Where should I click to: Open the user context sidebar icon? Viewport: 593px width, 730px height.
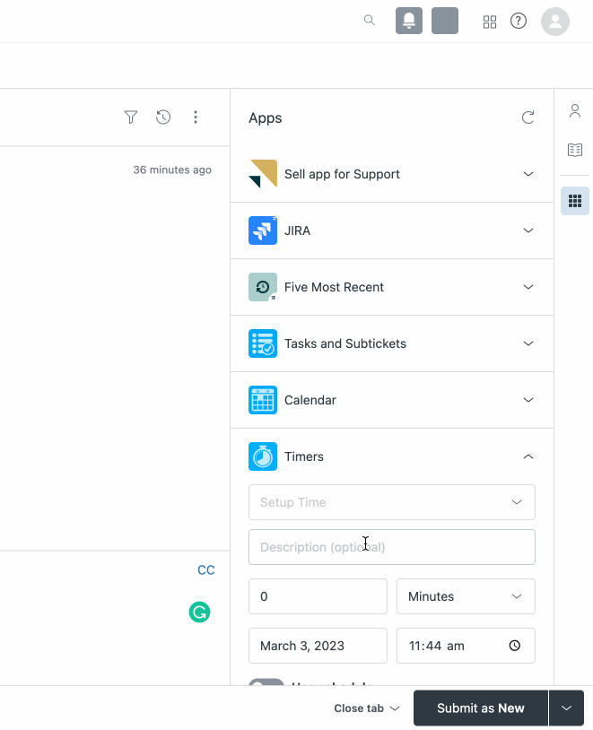pyautogui.click(x=575, y=111)
